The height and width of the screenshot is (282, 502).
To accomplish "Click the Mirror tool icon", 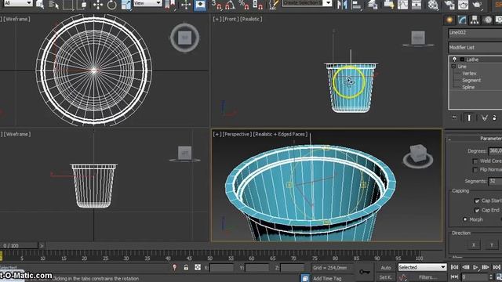I will click(x=342, y=5).
